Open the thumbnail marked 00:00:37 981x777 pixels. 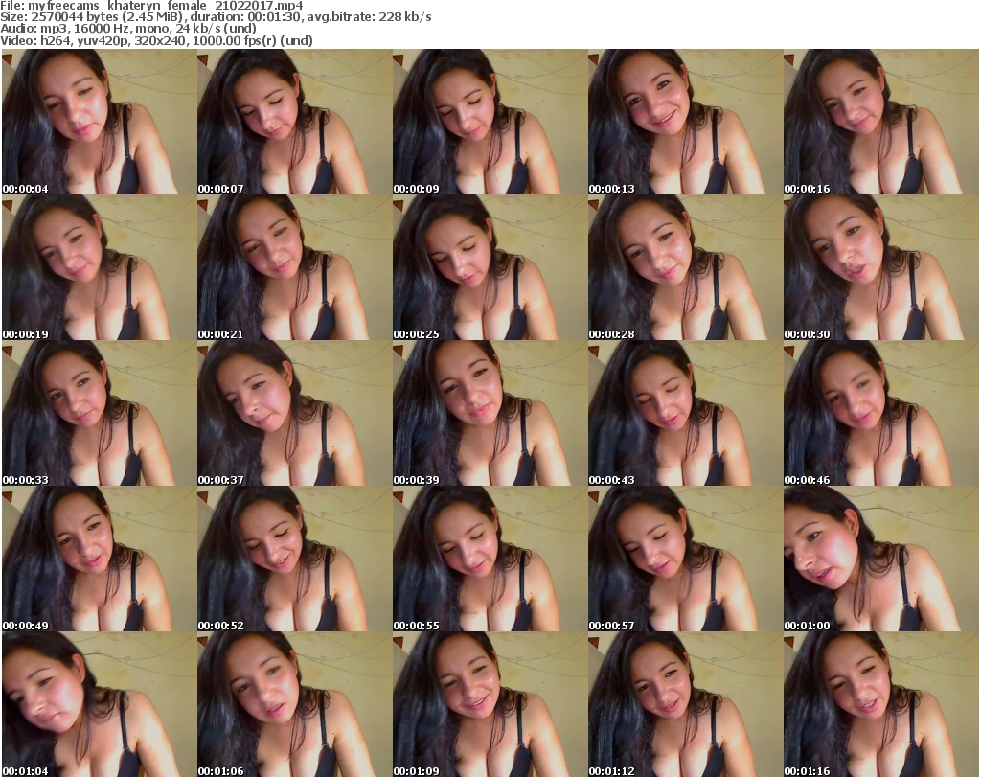(x=295, y=414)
